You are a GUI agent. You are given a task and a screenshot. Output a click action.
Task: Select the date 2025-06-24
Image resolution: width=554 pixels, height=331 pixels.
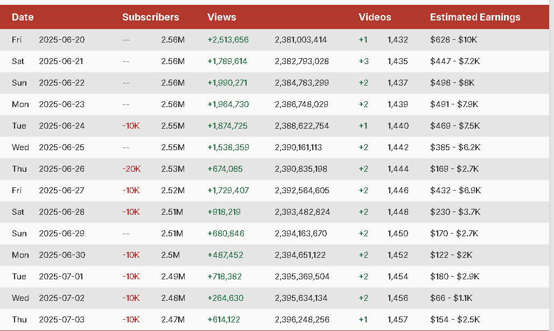(62, 126)
